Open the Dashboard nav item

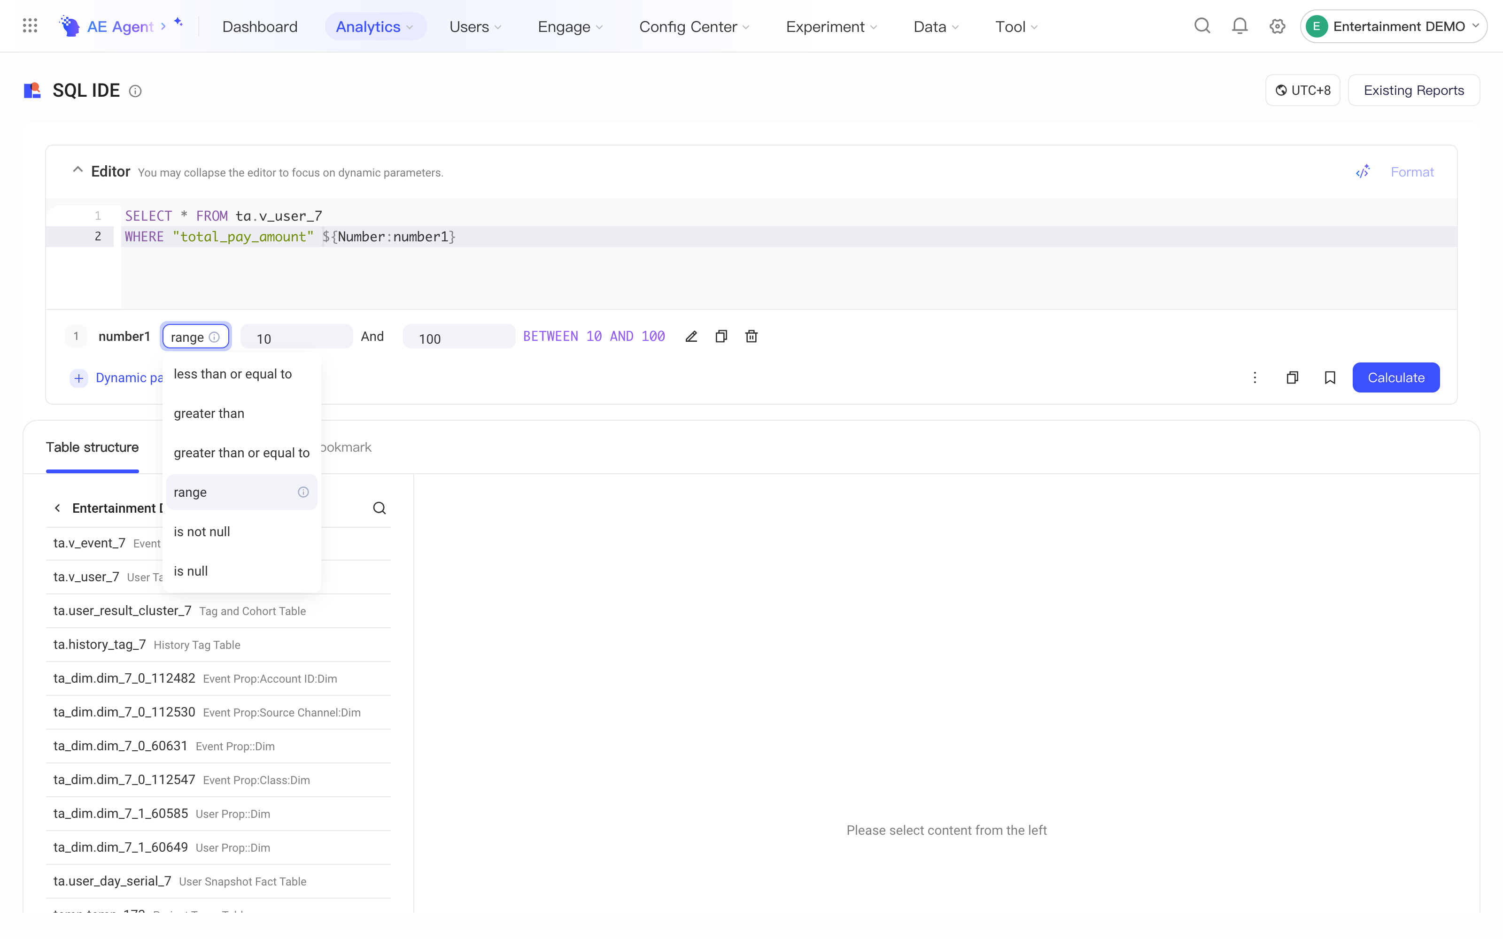click(x=260, y=27)
